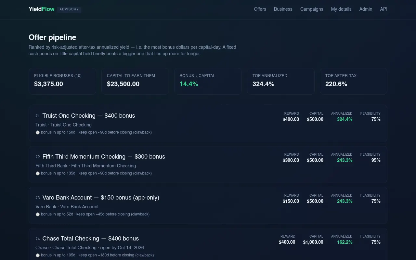Click the Truist reward value $400.00
This screenshot has width=416, height=260.
pos(291,119)
